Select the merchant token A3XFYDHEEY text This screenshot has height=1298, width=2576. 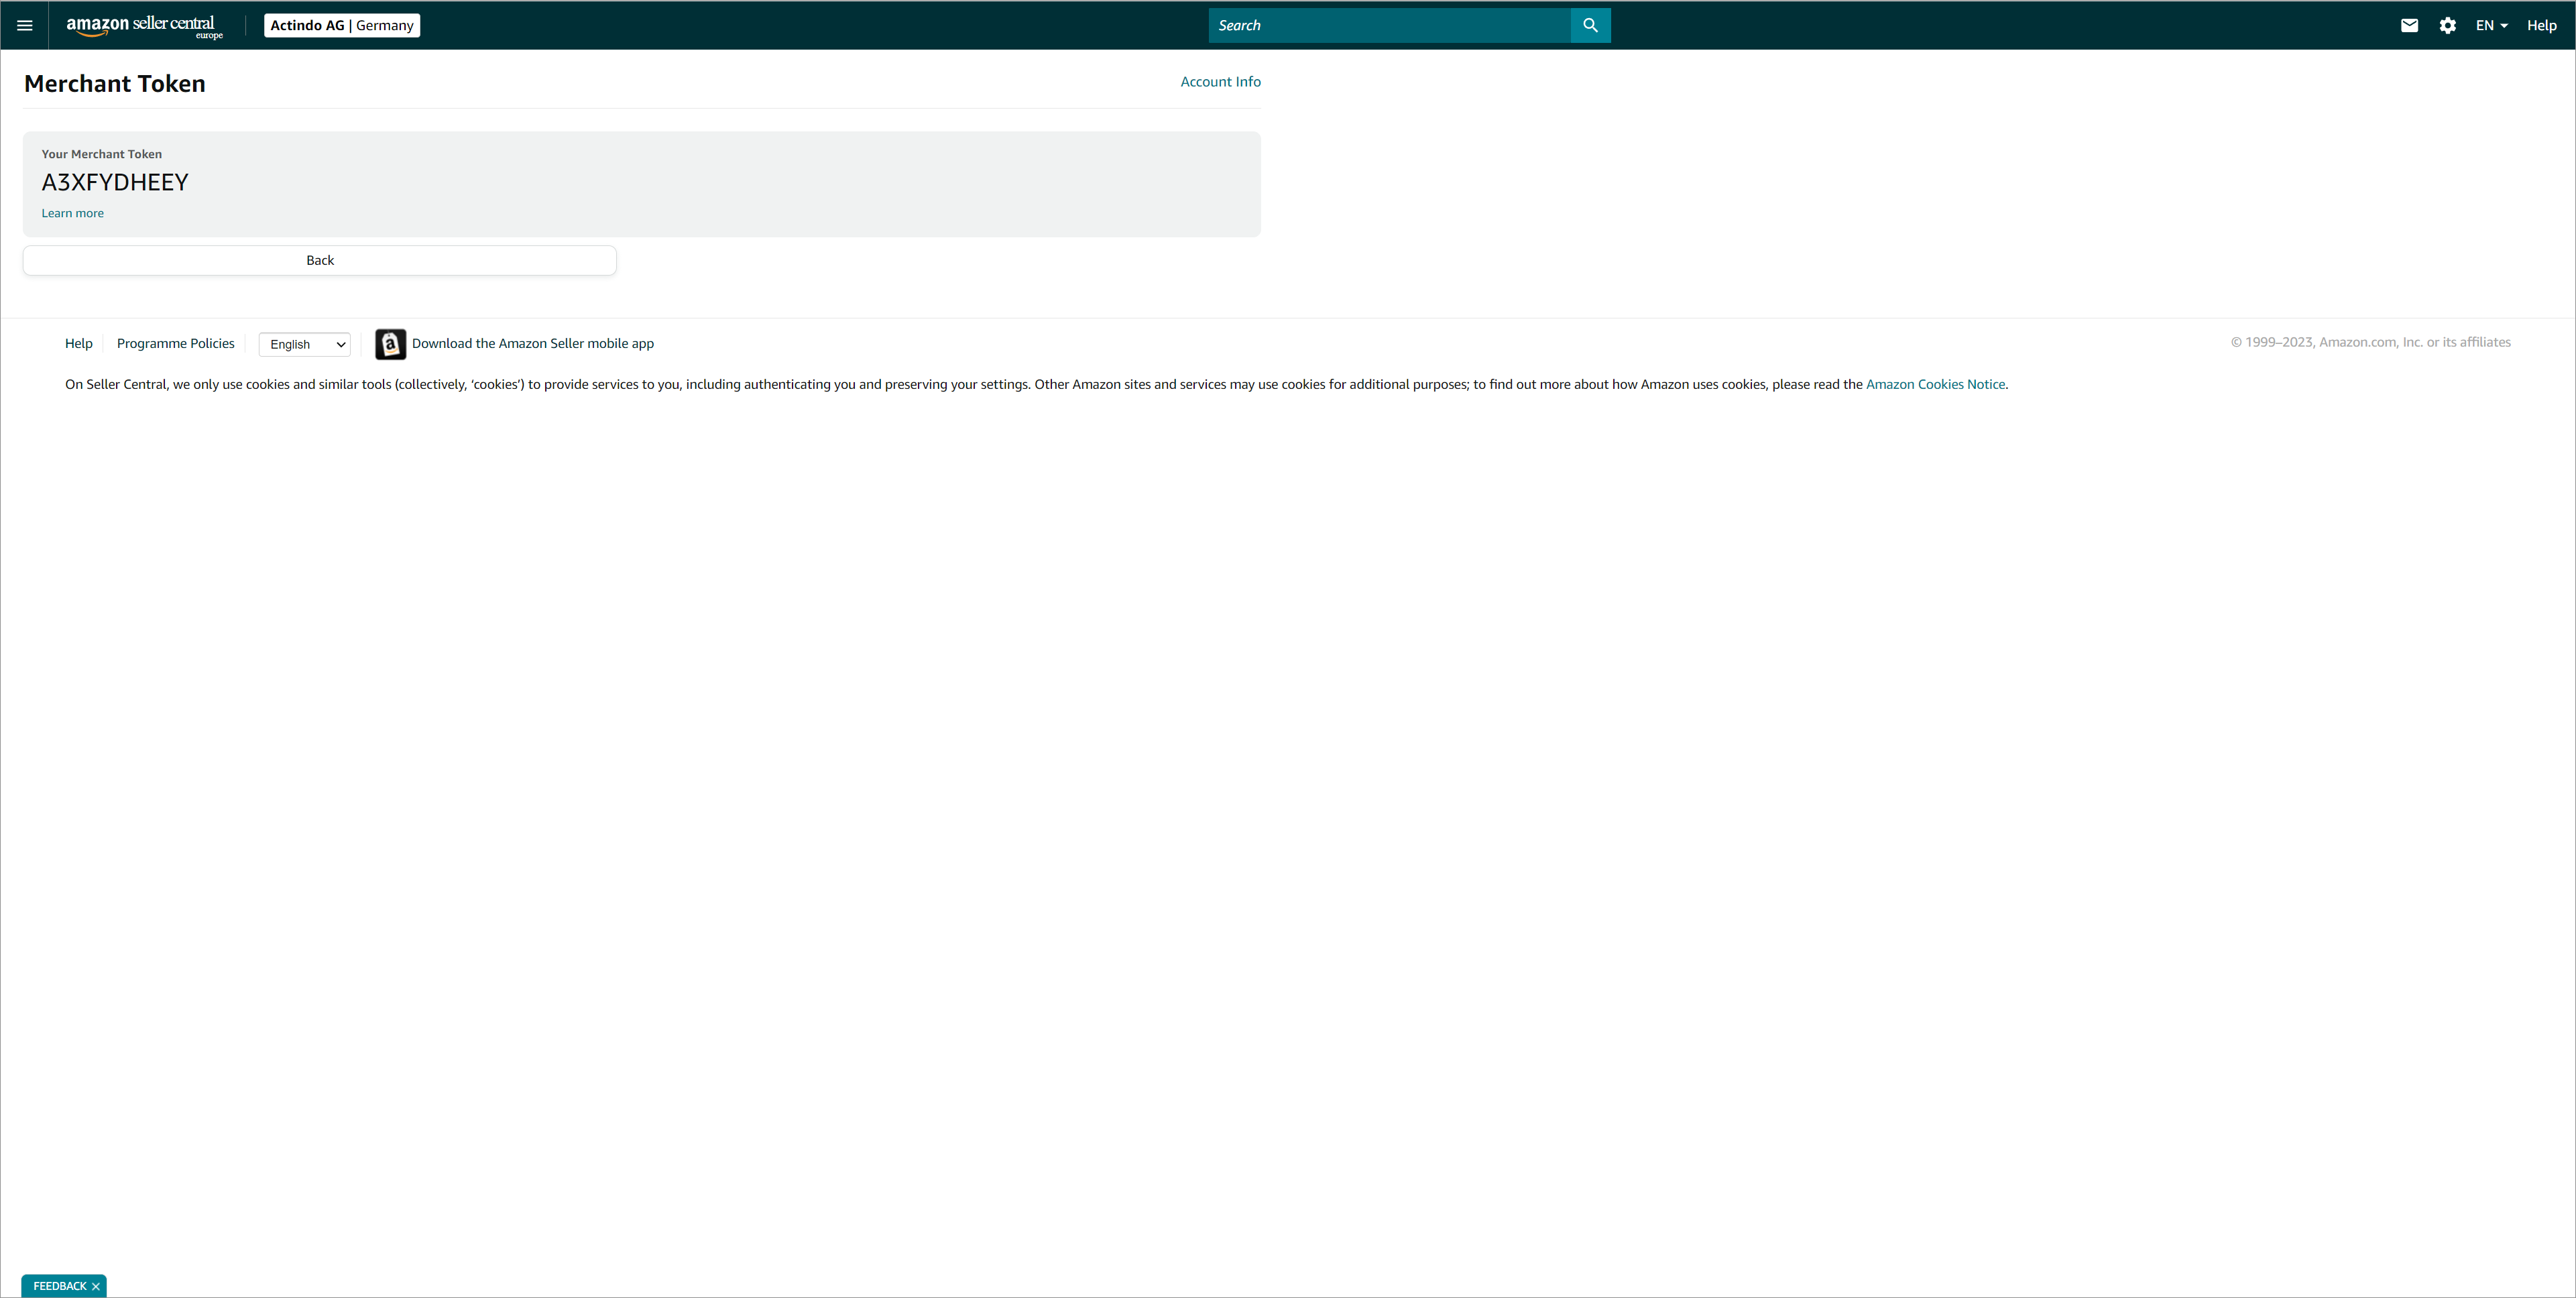point(115,182)
